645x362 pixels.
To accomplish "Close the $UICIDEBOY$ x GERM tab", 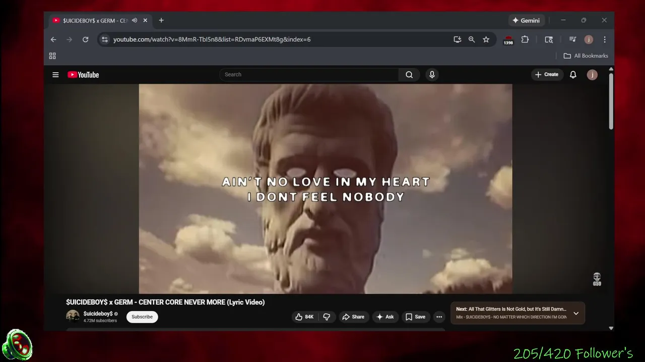I will coord(145,21).
